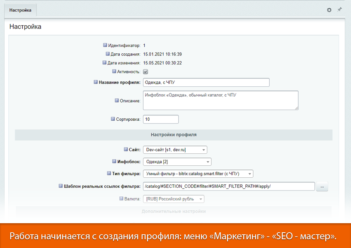The image size is (351, 248).
Task: Click inside the Название профиля field
Action: (x=206, y=82)
